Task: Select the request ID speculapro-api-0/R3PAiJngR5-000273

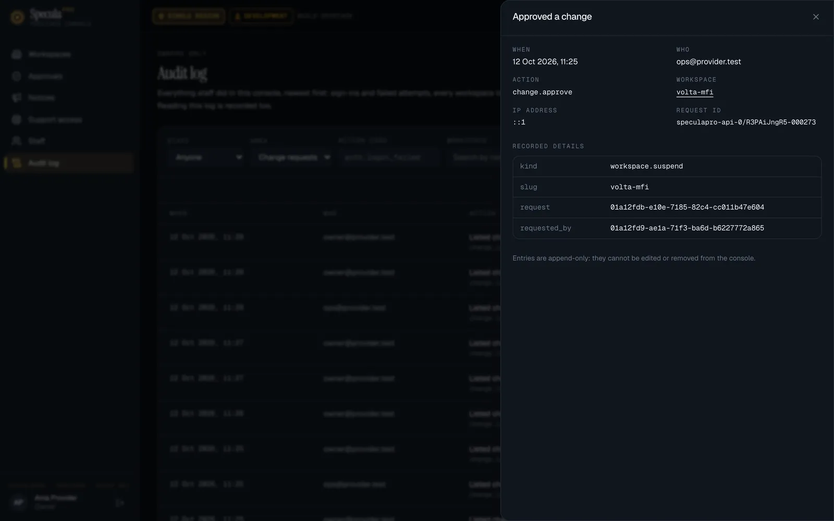Action: click(746, 122)
